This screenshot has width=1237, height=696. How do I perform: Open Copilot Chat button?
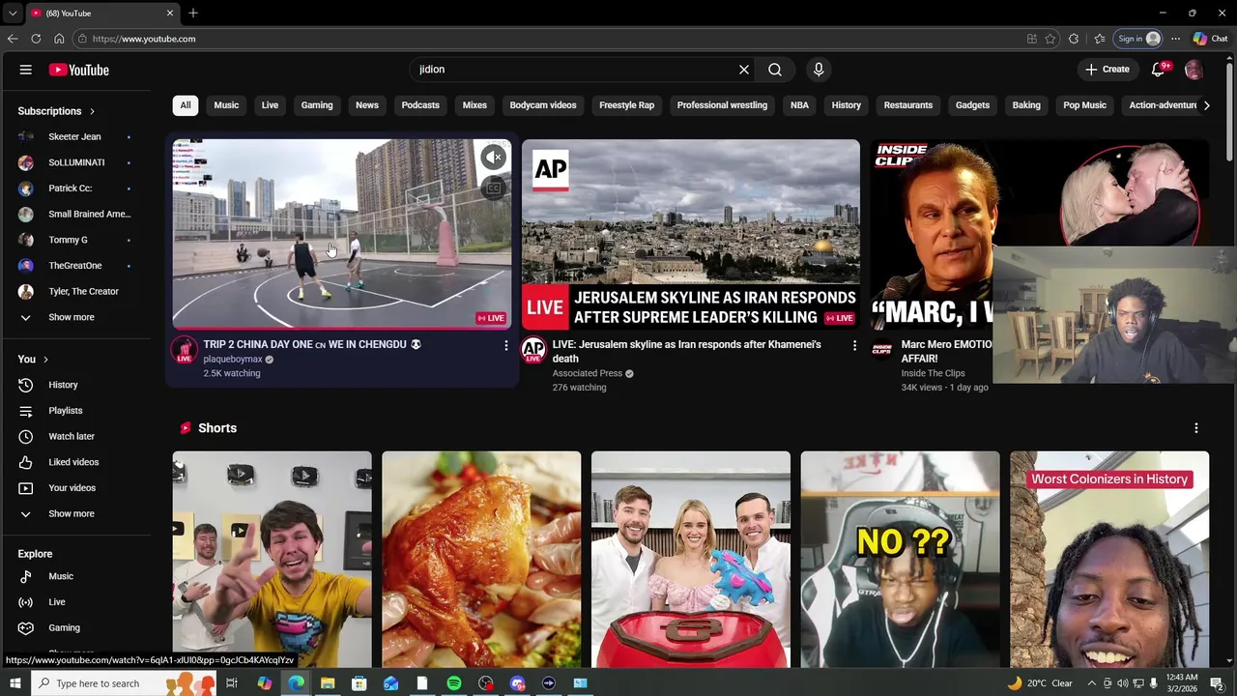(1210, 39)
